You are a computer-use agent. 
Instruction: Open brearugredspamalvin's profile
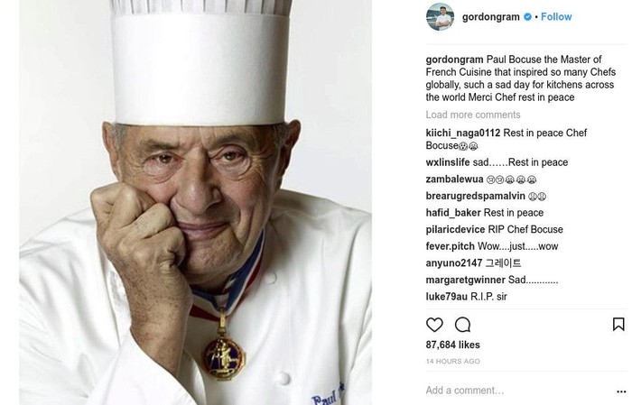[x=475, y=196]
